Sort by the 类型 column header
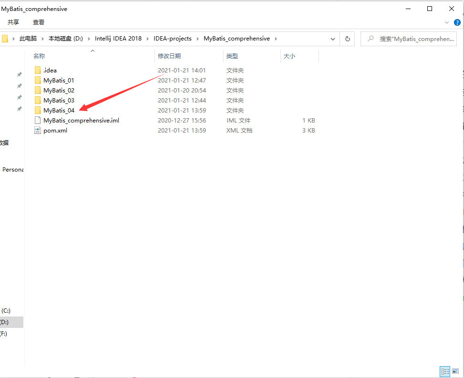The height and width of the screenshot is (378, 464). [252, 56]
